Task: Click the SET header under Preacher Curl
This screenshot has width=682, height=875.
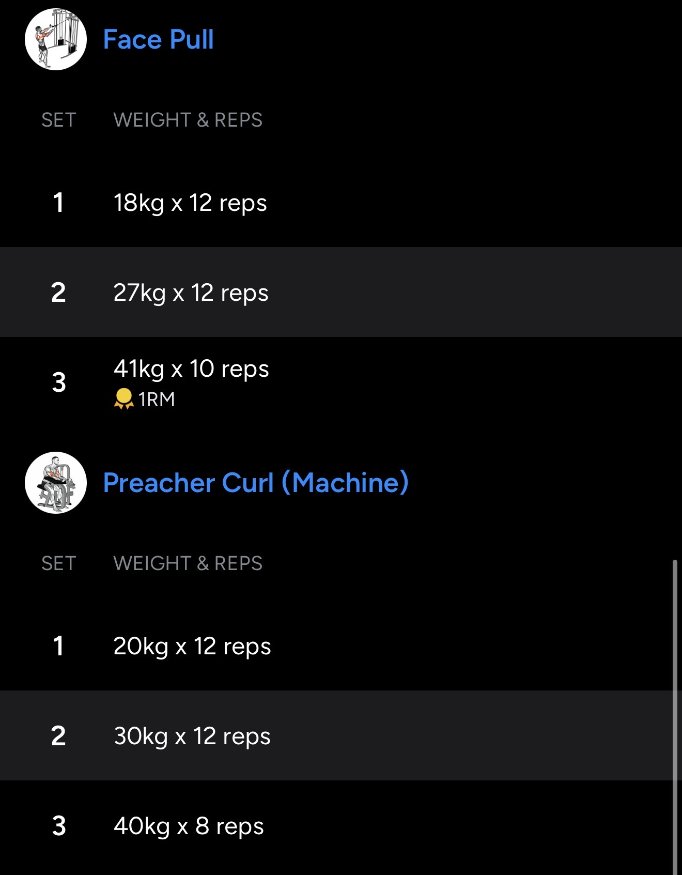Action: pyautogui.click(x=59, y=563)
